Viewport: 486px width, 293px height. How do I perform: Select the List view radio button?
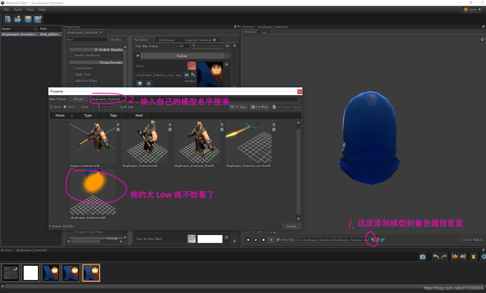tap(51, 107)
